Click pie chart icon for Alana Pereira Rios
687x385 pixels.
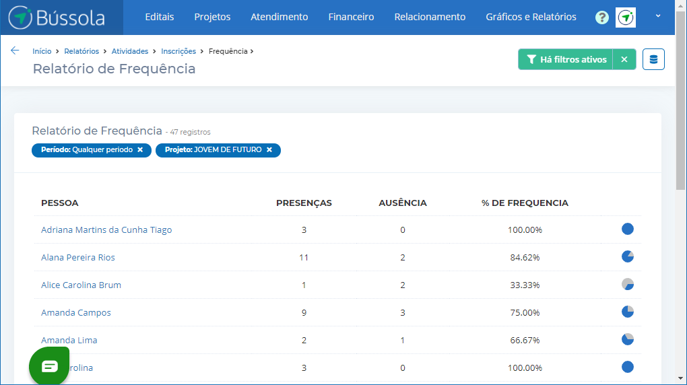(627, 256)
